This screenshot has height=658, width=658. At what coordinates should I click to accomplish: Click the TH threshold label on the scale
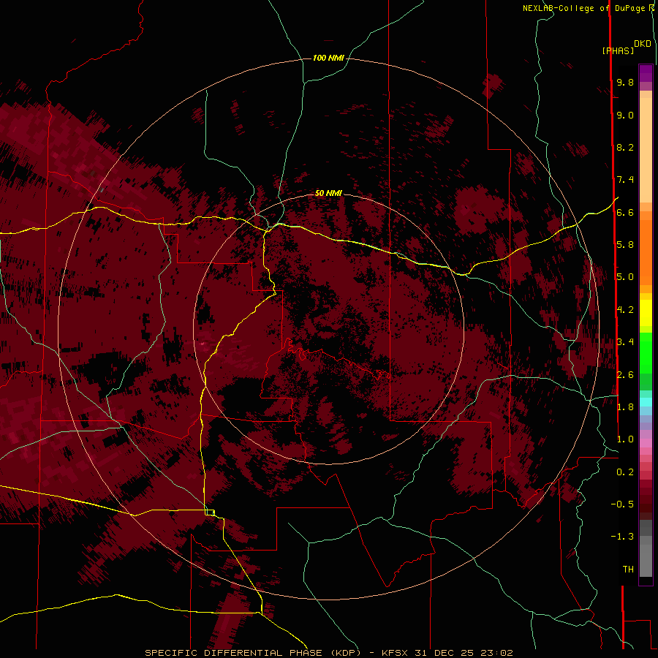click(628, 570)
